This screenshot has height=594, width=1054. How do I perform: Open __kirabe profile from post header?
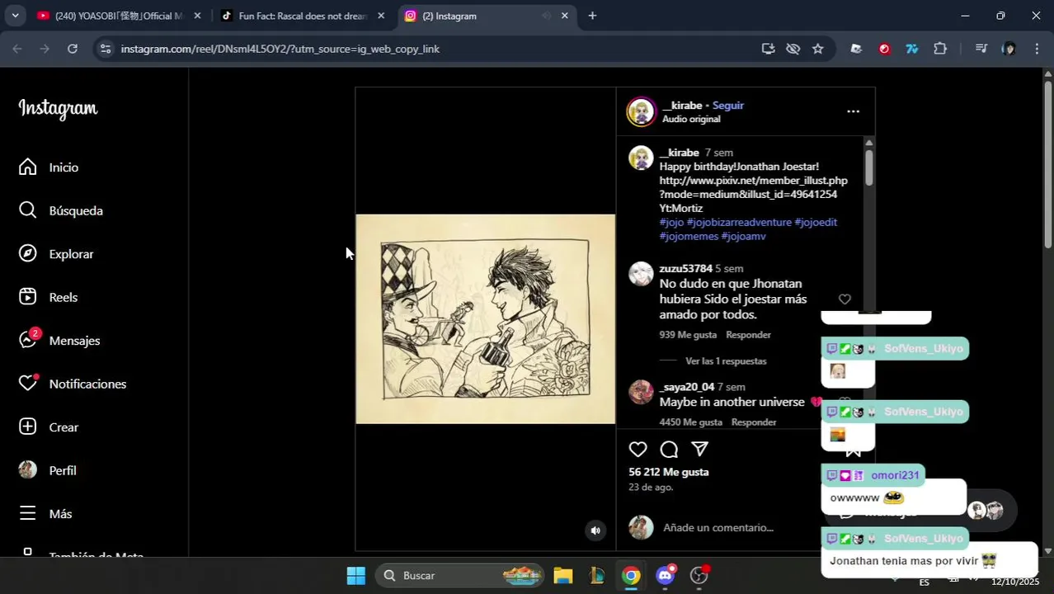[x=682, y=106]
